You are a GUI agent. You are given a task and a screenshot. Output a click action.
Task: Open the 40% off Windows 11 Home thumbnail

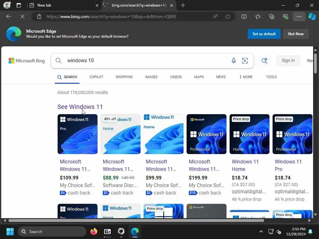coord(121,134)
